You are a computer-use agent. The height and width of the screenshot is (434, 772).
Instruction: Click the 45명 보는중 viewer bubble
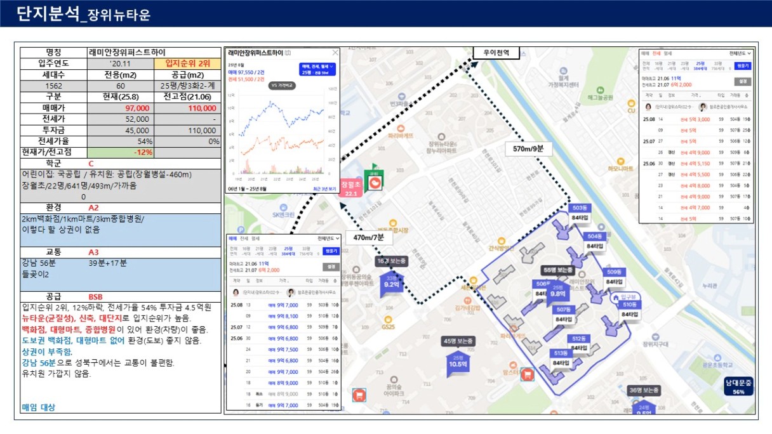pos(458,341)
